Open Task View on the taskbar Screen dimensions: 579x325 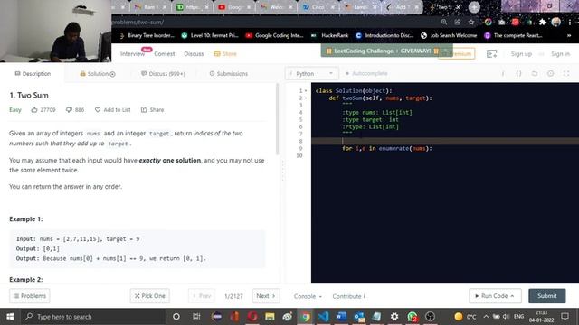196,317
